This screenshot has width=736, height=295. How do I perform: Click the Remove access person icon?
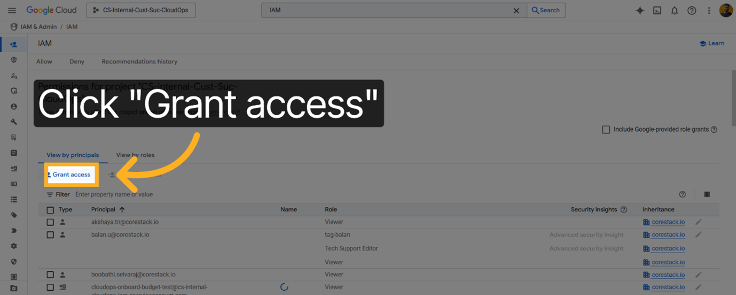[x=112, y=175]
